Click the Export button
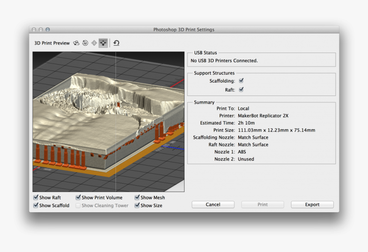 pos(312,204)
